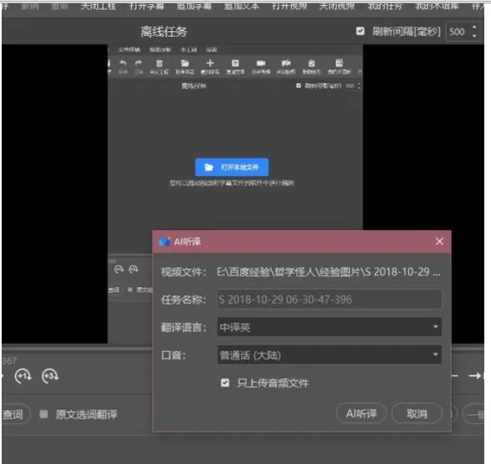Click the AI听译 confirm button
This screenshot has height=464, width=491.
[x=361, y=414]
